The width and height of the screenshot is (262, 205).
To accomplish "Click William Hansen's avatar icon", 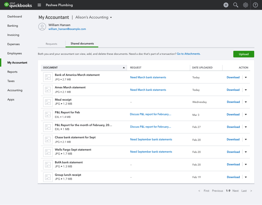I will point(42,27).
